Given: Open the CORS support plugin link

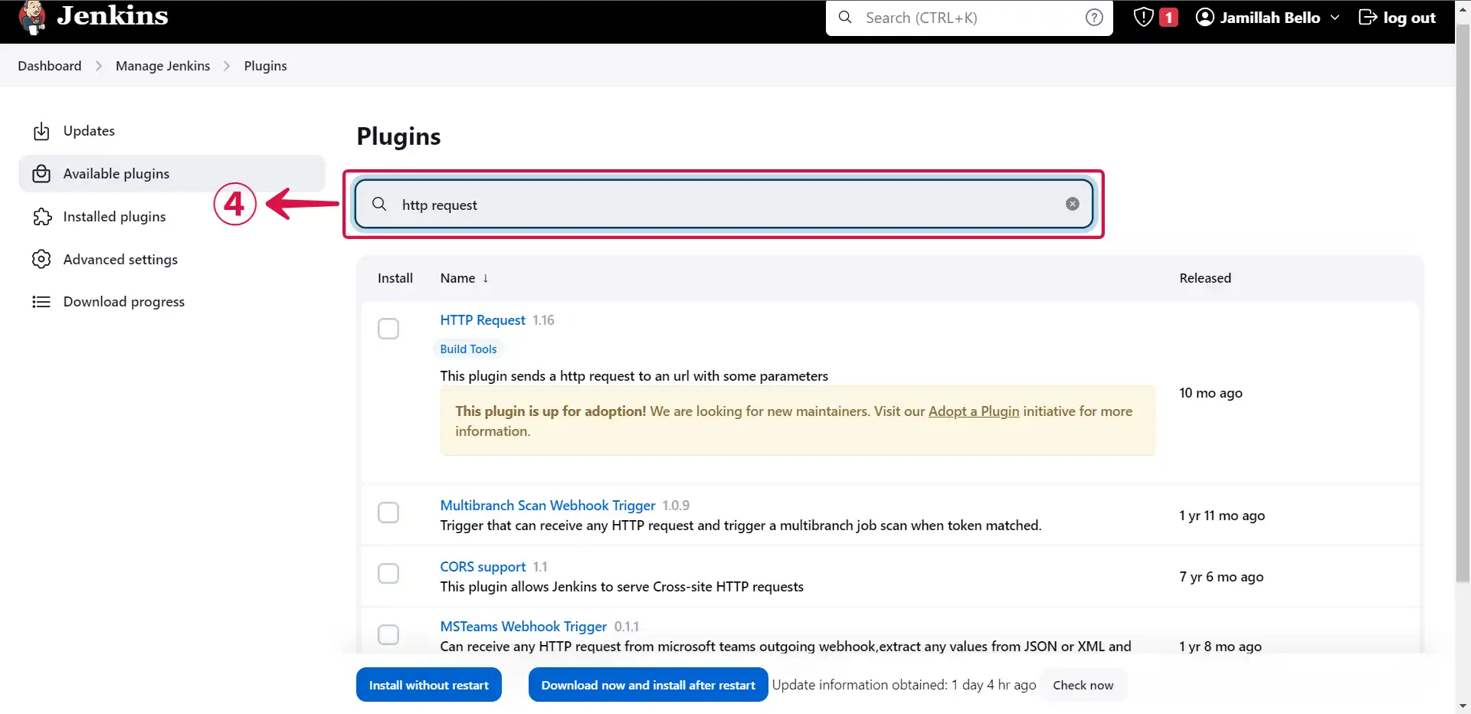Looking at the screenshot, I should pos(483,567).
